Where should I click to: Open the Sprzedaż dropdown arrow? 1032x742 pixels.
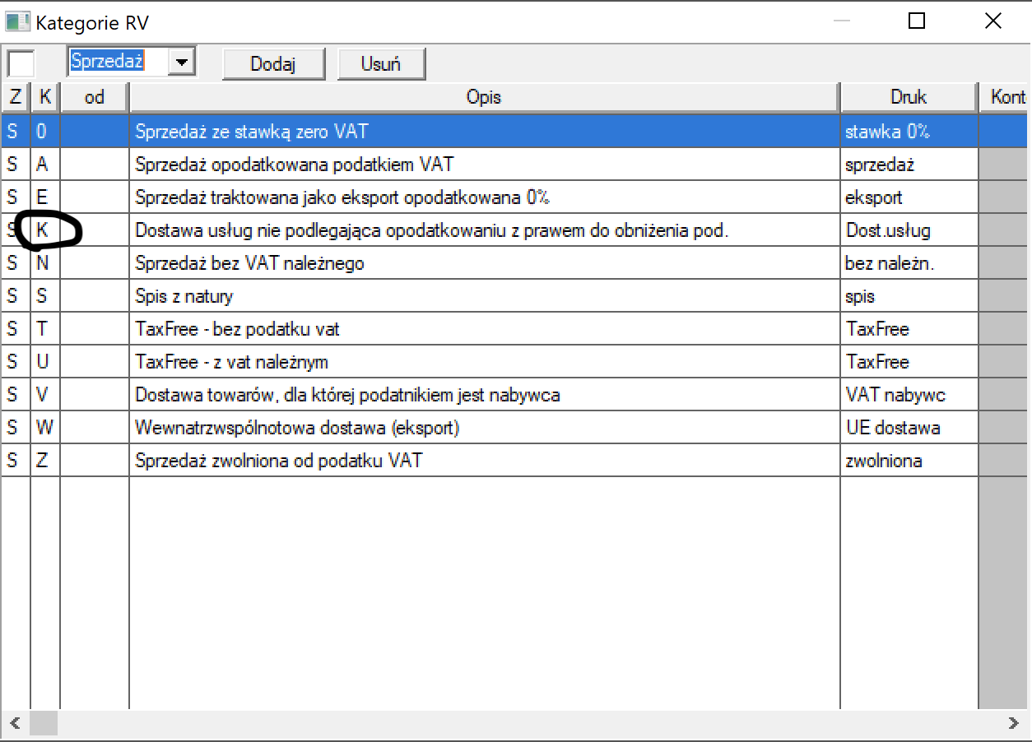pos(182,63)
